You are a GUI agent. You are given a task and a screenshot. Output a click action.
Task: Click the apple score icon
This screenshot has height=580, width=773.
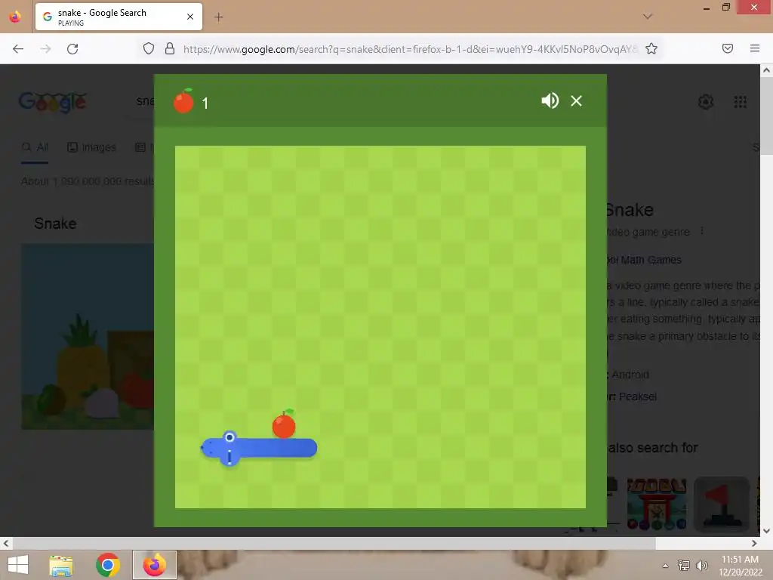183,101
